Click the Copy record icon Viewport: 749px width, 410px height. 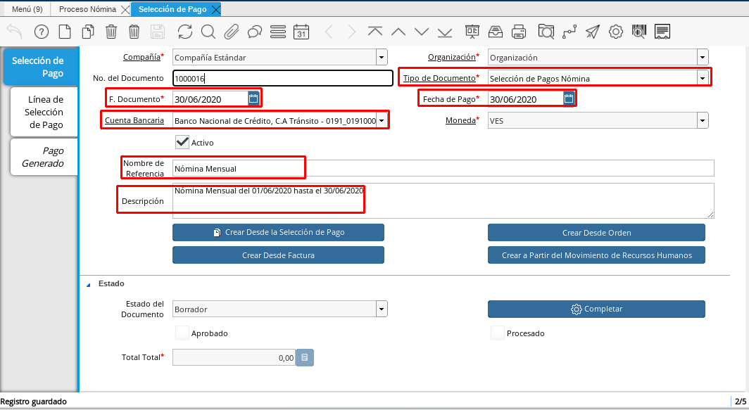click(x=88, y=32)
